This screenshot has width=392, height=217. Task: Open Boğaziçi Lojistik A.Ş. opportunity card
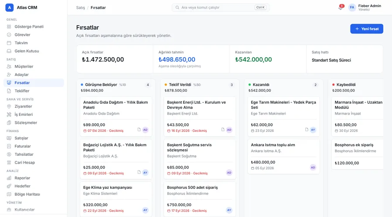coord(116,159)
